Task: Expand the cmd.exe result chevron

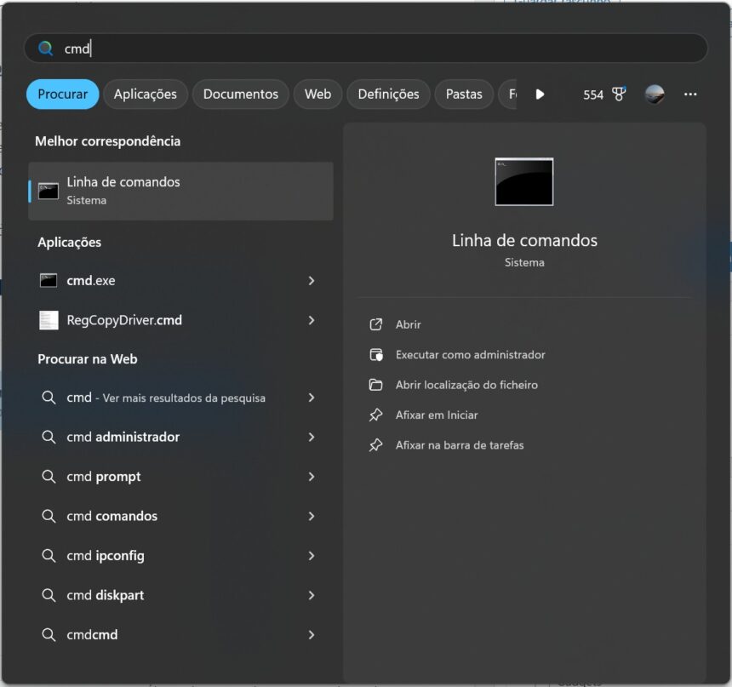Action: tap(312, 280)
